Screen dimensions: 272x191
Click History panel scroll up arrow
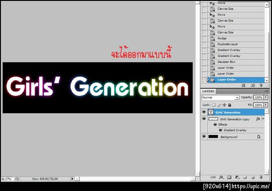point(267,5)
